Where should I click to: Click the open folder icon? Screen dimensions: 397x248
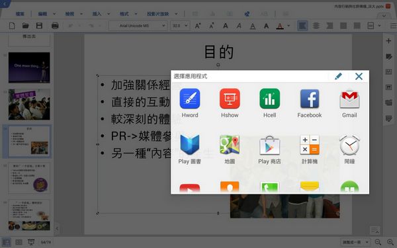(x=25, y=26)
